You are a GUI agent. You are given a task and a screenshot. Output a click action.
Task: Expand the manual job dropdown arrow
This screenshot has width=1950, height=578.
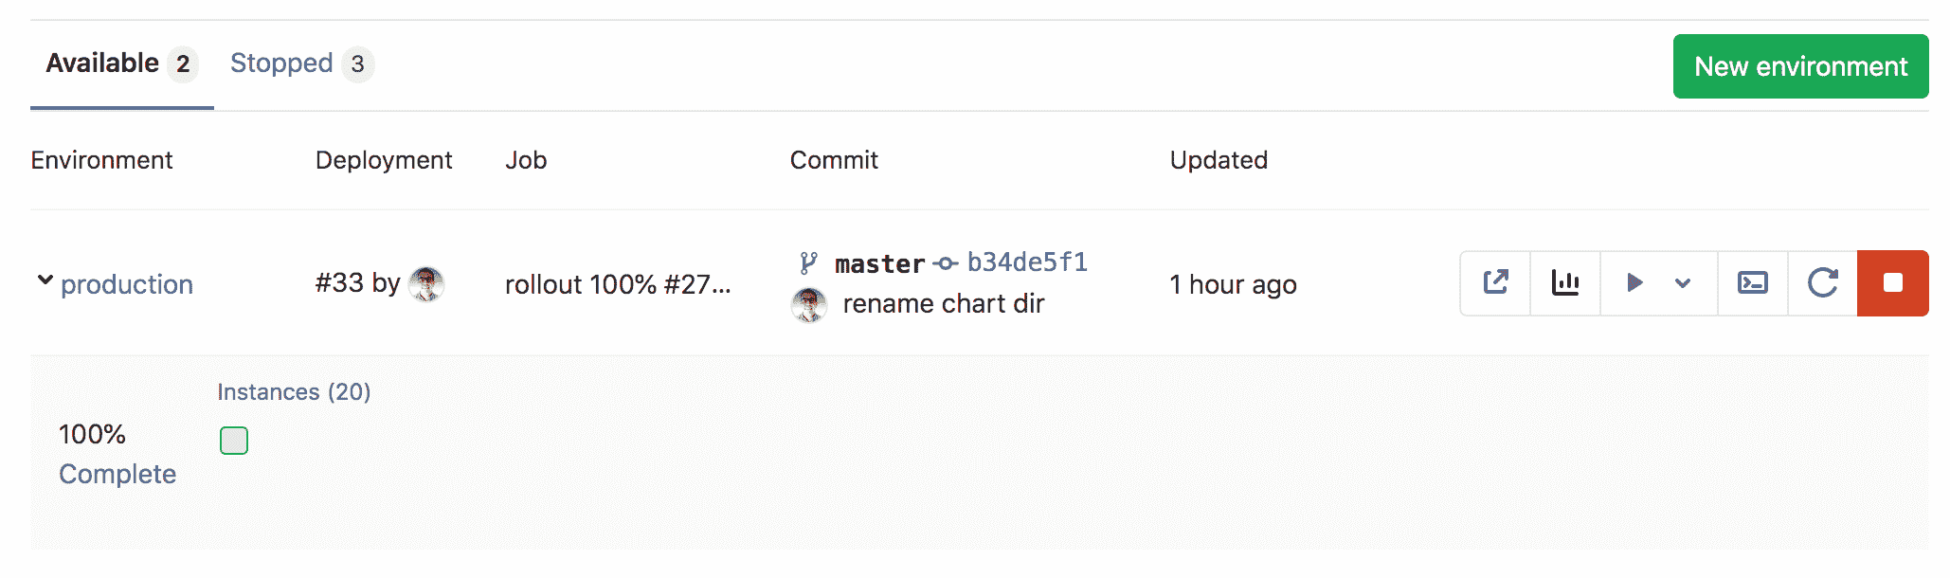click(1683, 282)
